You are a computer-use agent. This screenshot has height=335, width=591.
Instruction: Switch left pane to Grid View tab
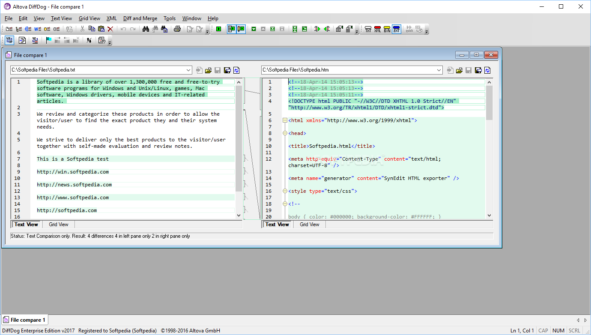coord(59,224)
